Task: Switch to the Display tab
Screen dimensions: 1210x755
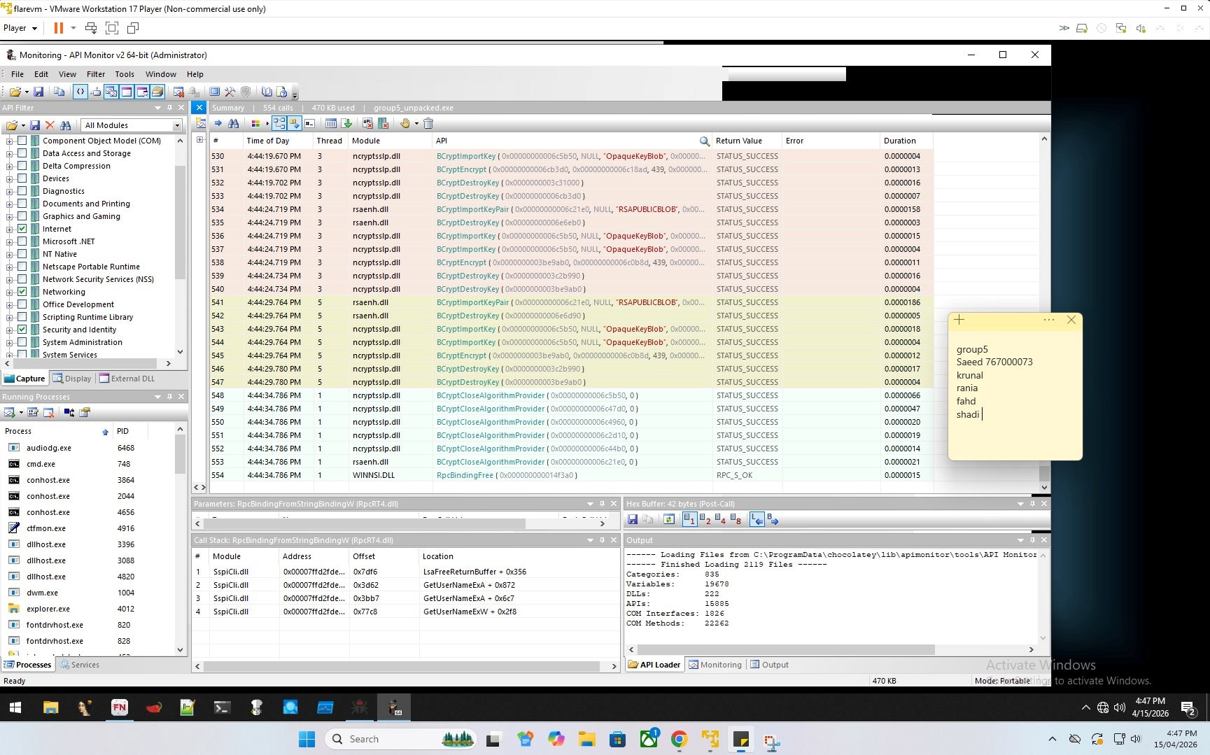Action: [x=72, y=379]
